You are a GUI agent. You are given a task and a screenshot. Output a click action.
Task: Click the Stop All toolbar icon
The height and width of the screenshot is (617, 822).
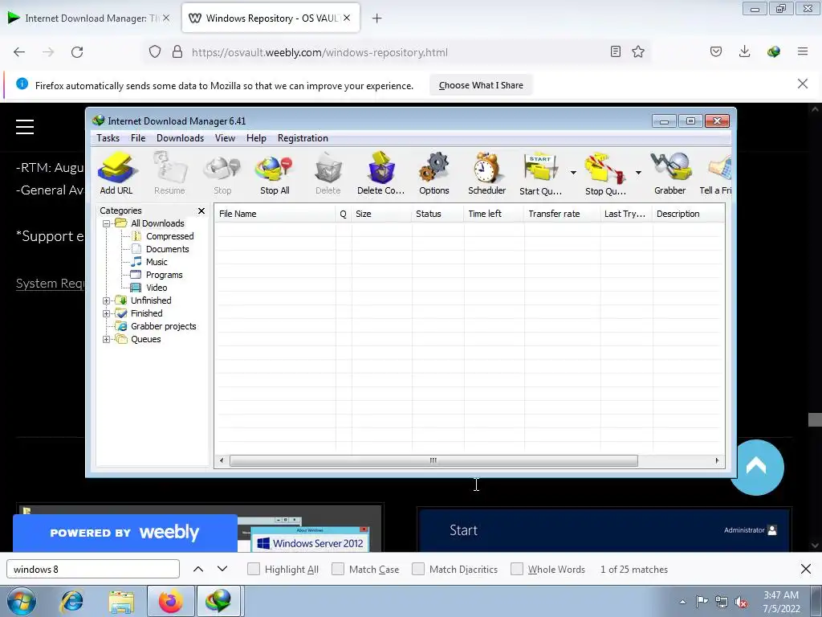[x=275, y=174]
